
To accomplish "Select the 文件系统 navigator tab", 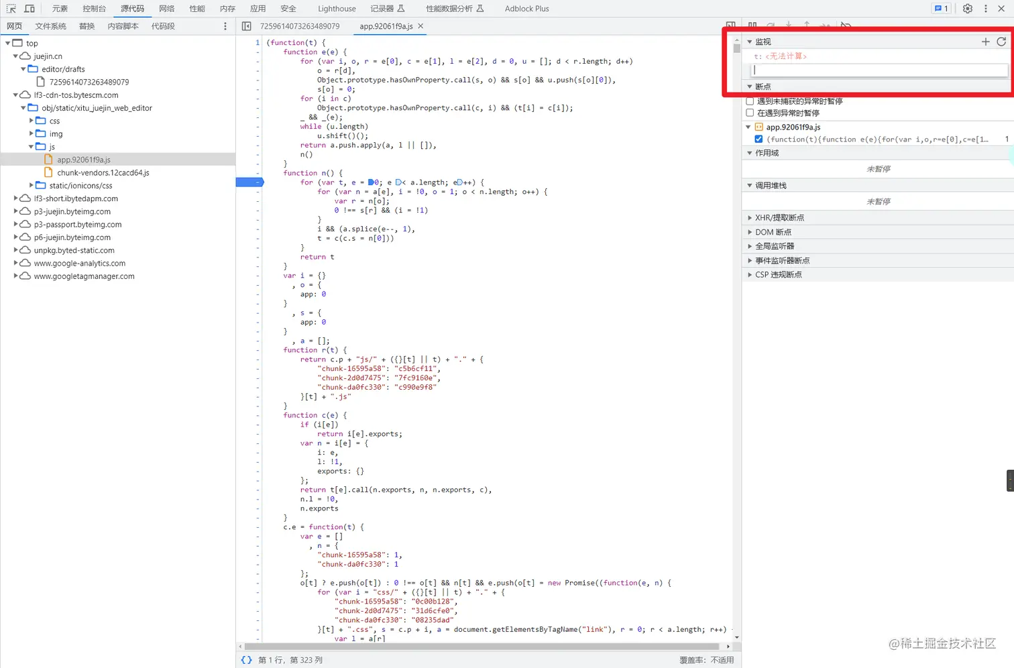I will click(x=51, y=26).
